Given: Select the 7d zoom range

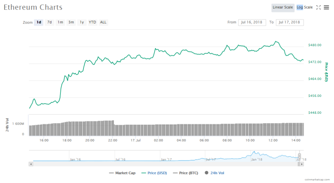Looking at the screenshot, I should (x=50, y=22).
